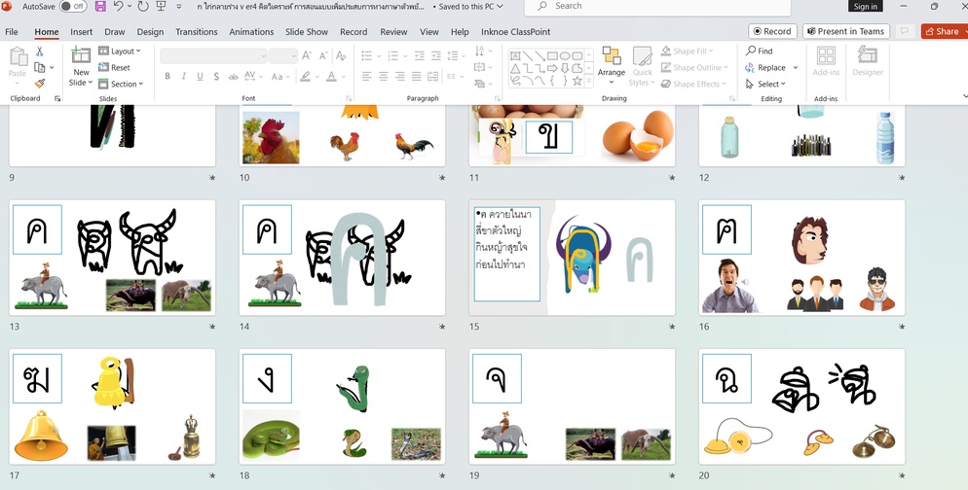Click animation star under slide 15
This screenshot has width=968, height=490.
[672, 327]
